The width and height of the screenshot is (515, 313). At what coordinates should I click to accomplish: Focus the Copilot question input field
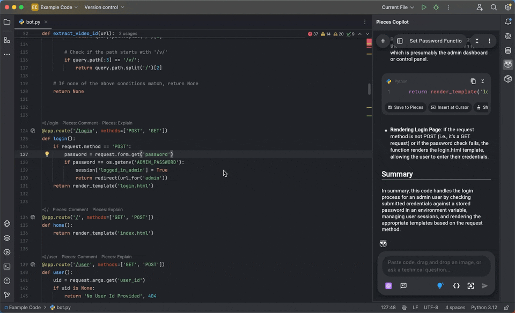click(436, 266)
